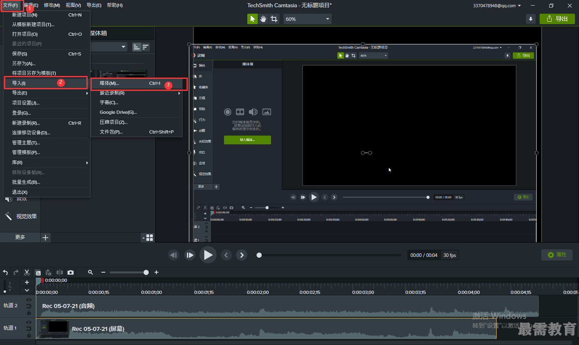Open the 修改(M) menu
The image size is (579, 345).
(52, 5)
